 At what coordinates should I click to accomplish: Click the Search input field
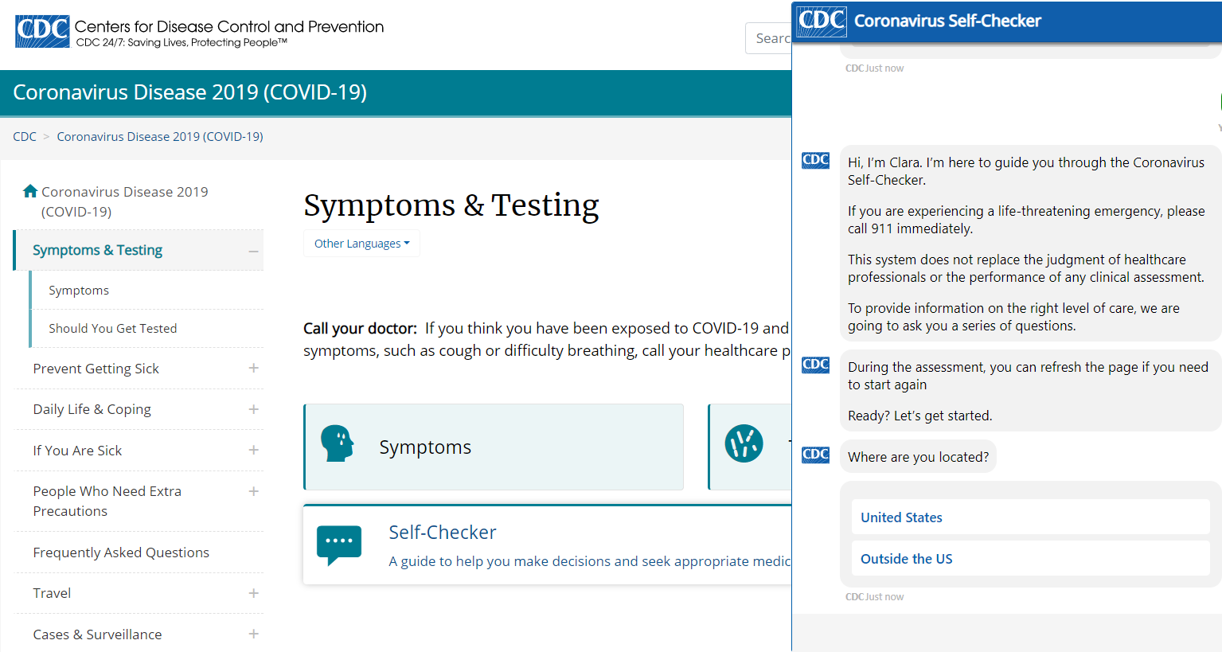[769, 38]
